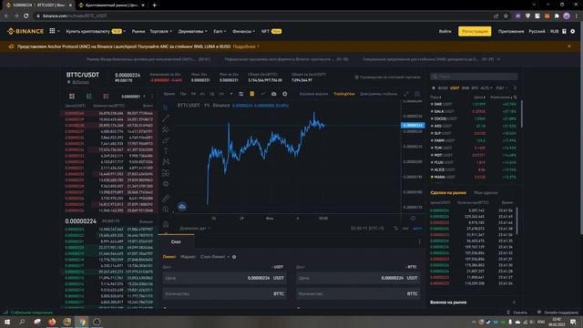Select the trend line drawing tool

tap(166, 118)
